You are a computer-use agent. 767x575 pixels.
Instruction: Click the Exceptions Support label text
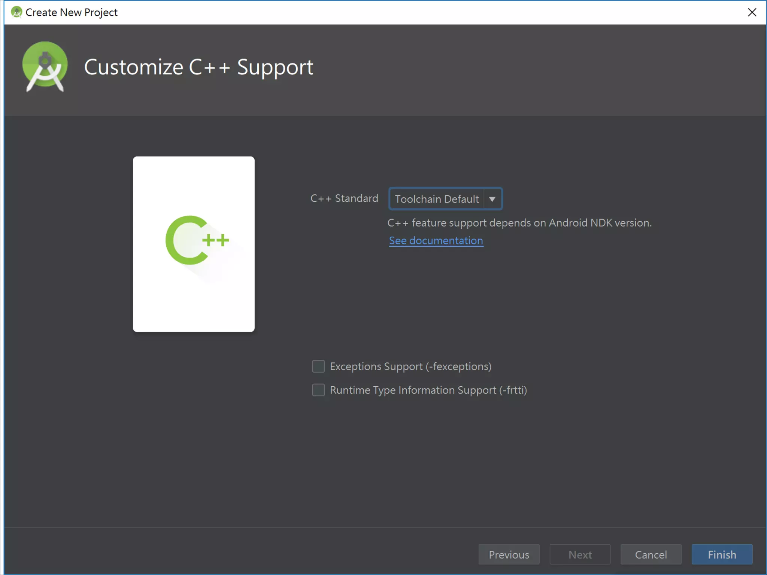[x=410, y=366]
